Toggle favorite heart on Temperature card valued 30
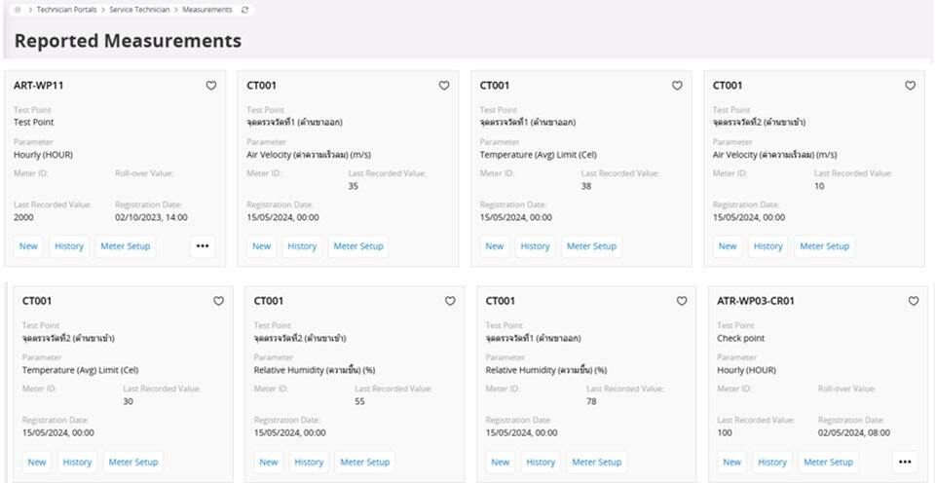936x483 pixels. coord(219,302)
